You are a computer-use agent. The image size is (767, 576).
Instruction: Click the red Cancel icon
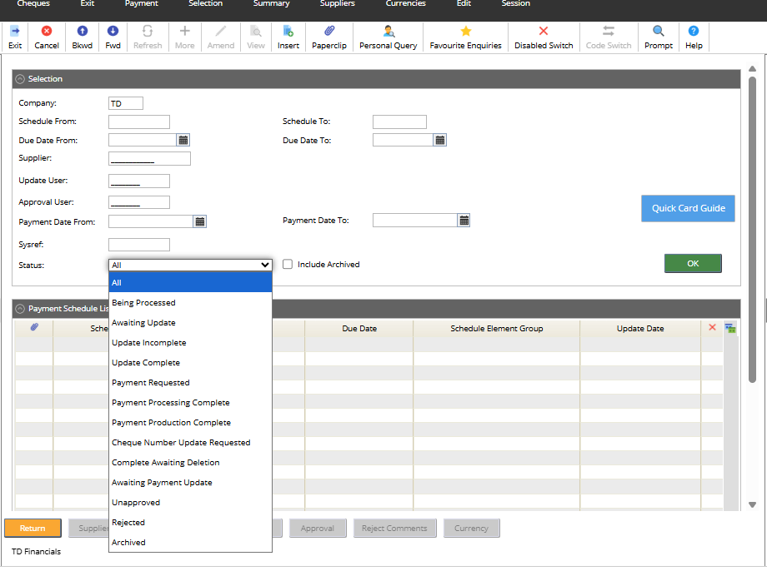(x=47, y=37)
